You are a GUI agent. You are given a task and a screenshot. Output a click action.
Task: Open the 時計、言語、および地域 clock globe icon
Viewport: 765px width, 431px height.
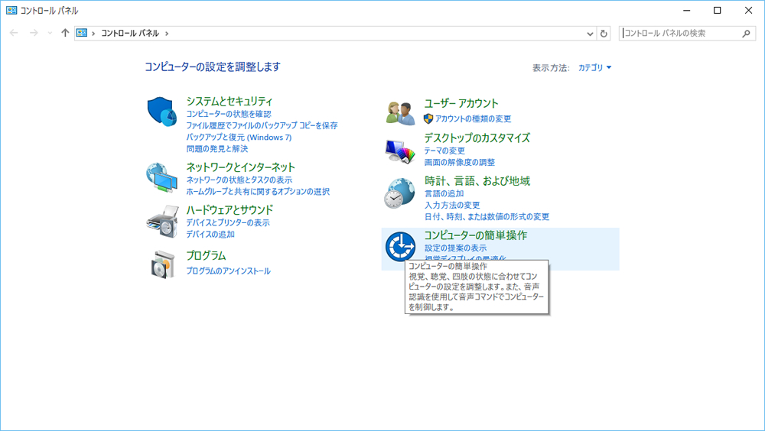[x=399, y=193]
